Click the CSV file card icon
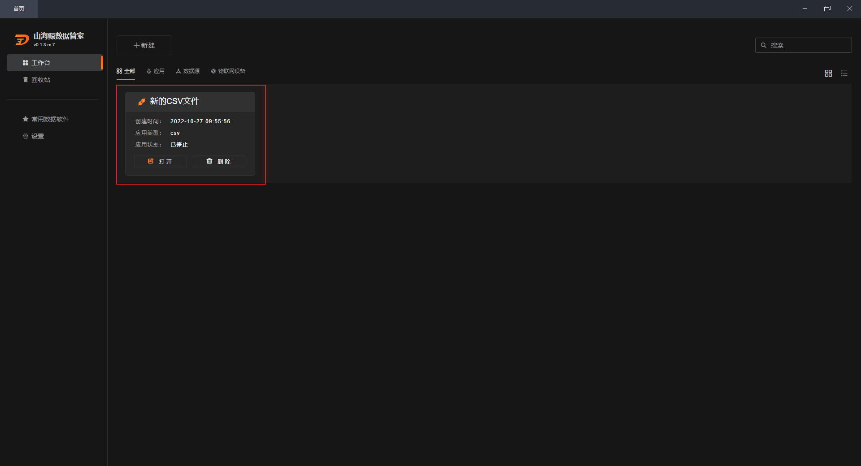This screenshot has width=861, height=466. point(142,102)
